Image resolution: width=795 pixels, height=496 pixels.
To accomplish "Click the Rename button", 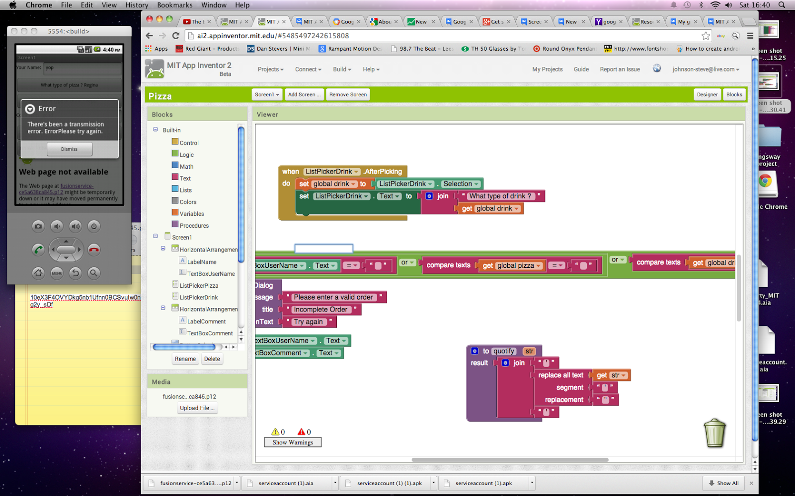I will click(185, 359).
